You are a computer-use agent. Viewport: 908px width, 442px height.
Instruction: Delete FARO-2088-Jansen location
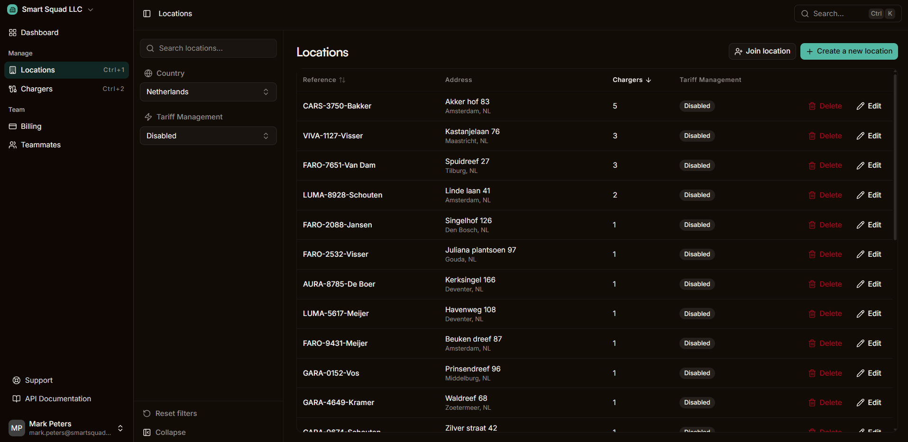click(x=825, y=225)
